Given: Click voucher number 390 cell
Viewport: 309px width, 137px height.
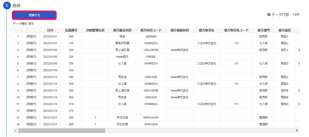Looking at the screenshot, I should [x=71, y=124].
